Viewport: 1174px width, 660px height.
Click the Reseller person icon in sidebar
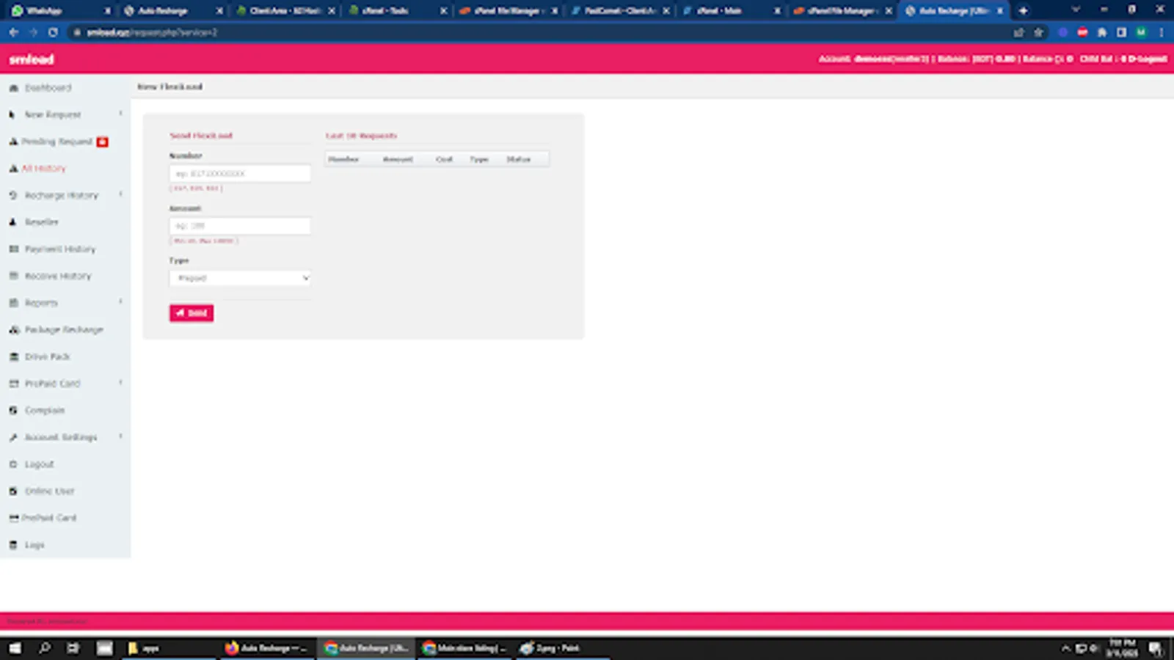(x=13, y=222)
